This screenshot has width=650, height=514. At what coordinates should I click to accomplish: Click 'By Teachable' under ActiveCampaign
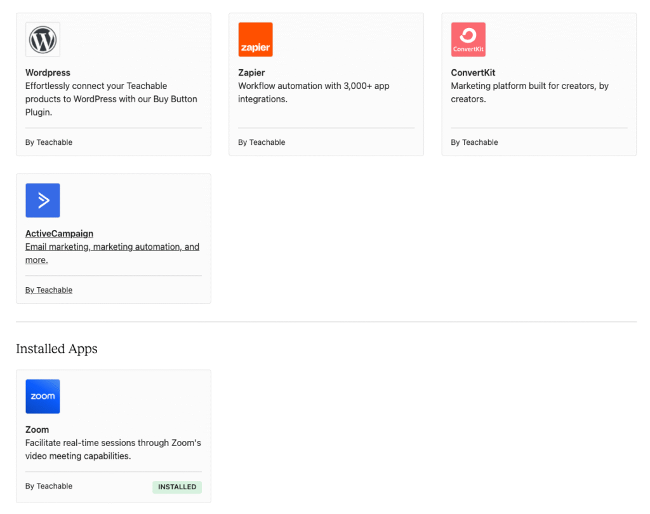pyautogui.click(x=49, y=290)
